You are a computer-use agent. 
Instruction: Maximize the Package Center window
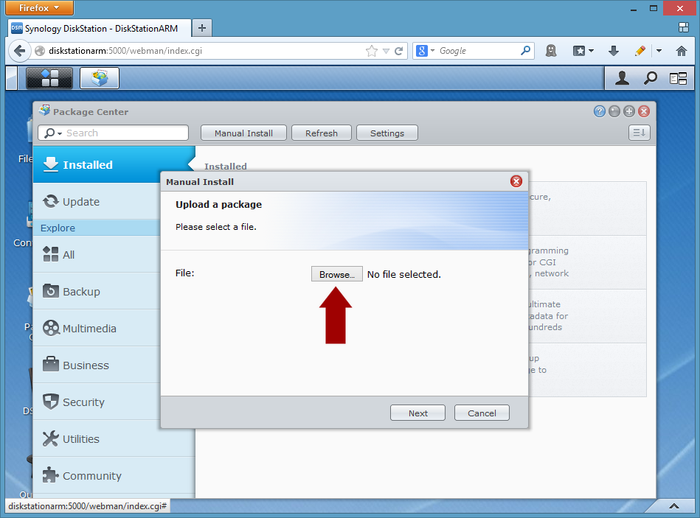click(x=629, y=111)
